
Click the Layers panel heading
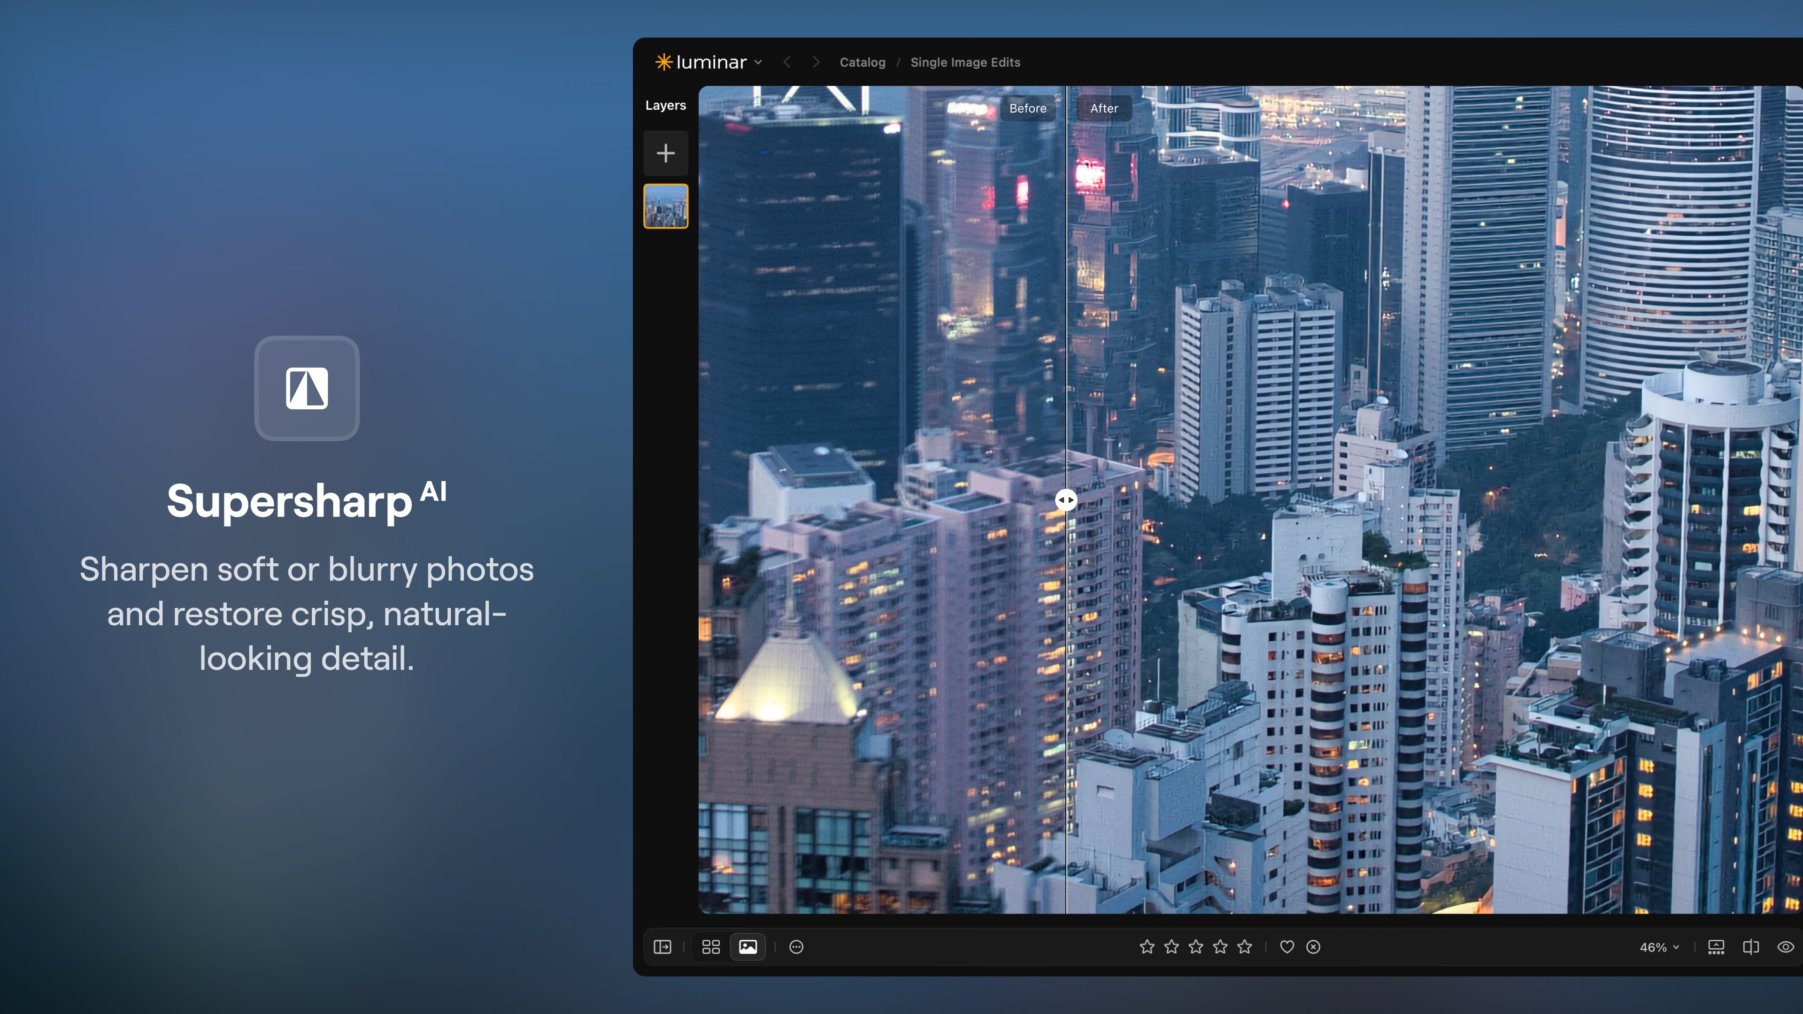point(666,106)
